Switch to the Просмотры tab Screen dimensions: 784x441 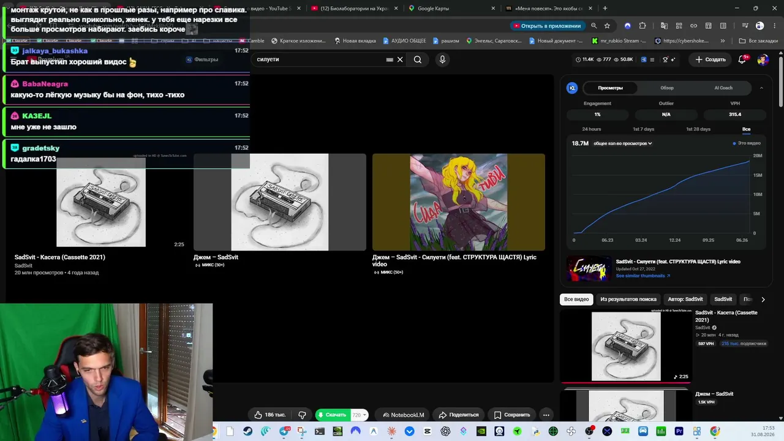(610, 88)
